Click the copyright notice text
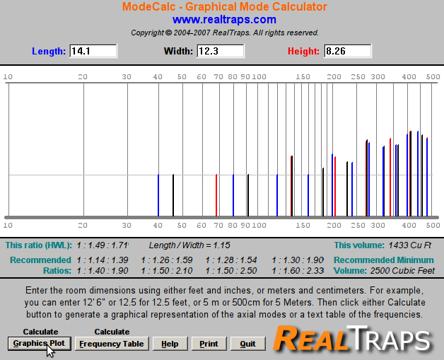Viewport: 444px width, 360px height. [225, 33]
